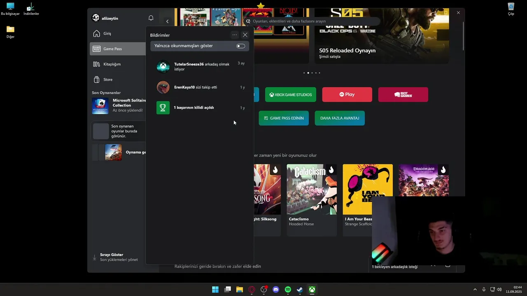Open Bu bilgisayar desktop icon
This screenshot has width=527, height=296.
pos(10,9)
